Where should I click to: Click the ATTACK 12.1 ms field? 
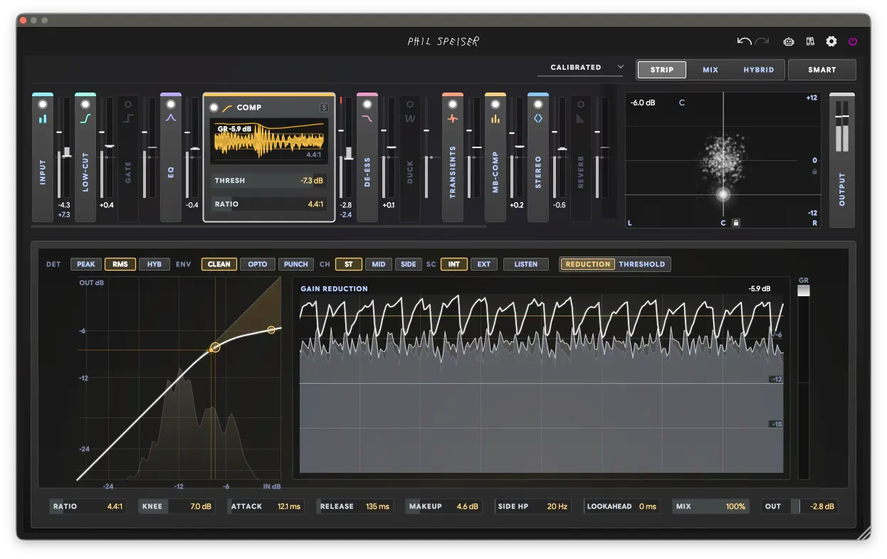266,507
